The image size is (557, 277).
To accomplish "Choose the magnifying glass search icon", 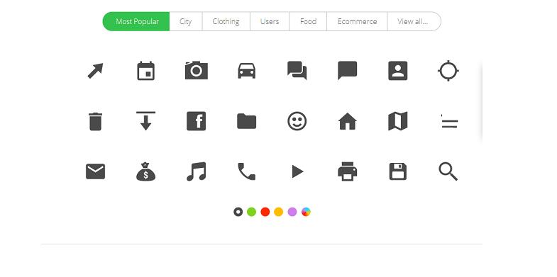I will click(448, 171).
